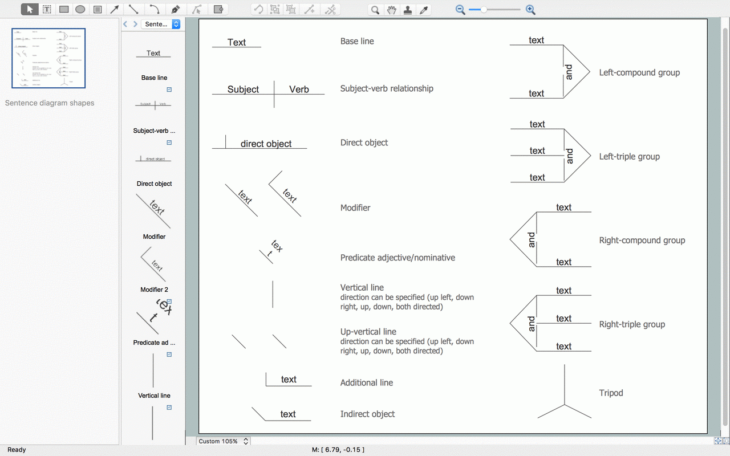Click the zoom slider handle
730x456 pixels.
[x=484, y=9]
